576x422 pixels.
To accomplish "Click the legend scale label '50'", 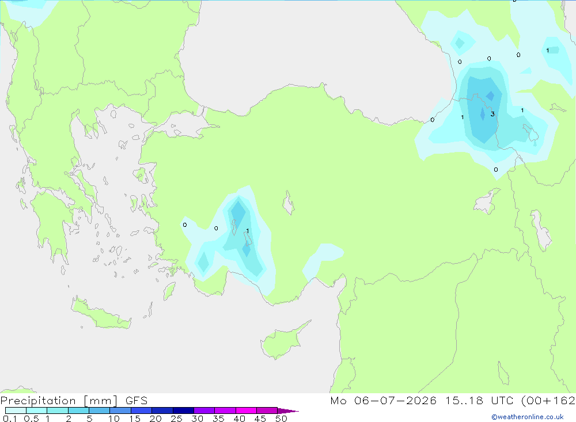I will pos(281,419).
